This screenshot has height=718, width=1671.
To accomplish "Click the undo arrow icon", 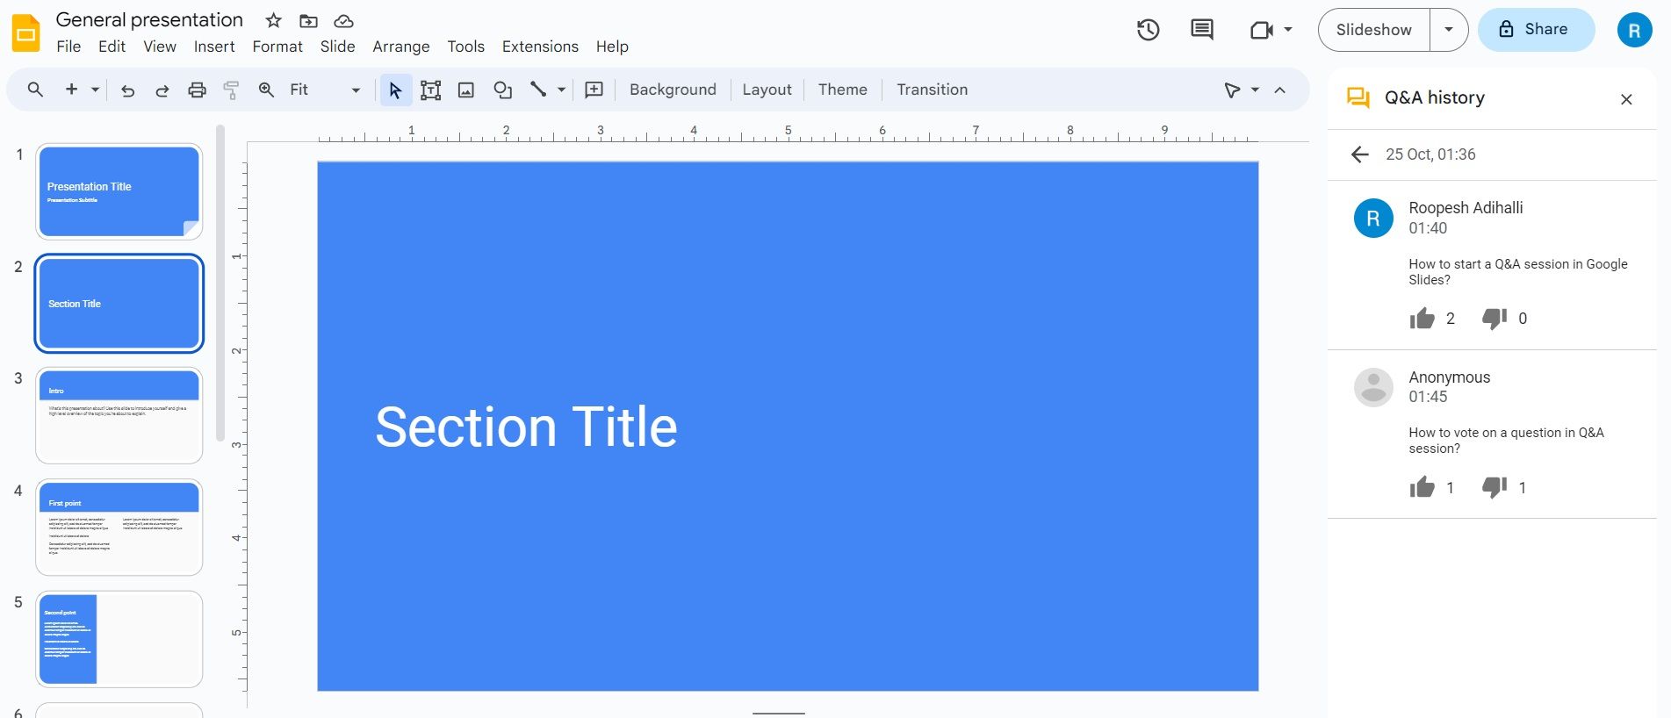I will coord(128,90).
